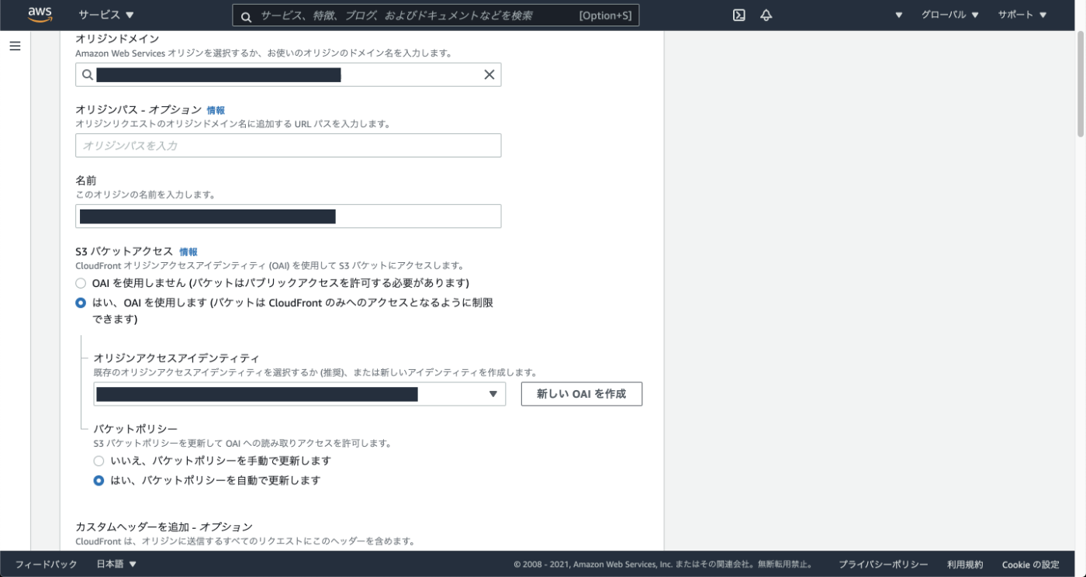This screenshot has height=577, width=1086.
Task: Open プライバシーポリシー footer link
Action: click(883, 565)
